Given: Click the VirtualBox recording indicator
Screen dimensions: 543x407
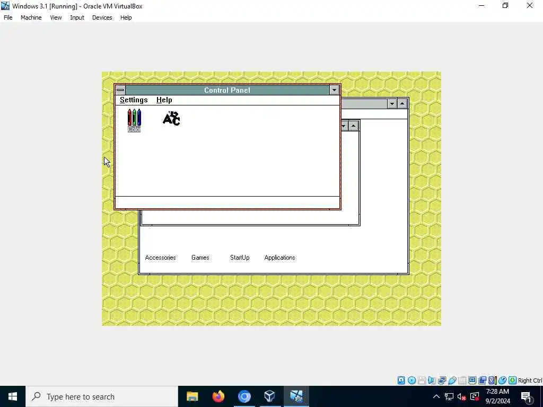Looking at the screenshot, I should (482, 381).
